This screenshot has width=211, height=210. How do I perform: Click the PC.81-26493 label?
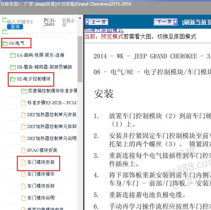[x=50, y=22]
